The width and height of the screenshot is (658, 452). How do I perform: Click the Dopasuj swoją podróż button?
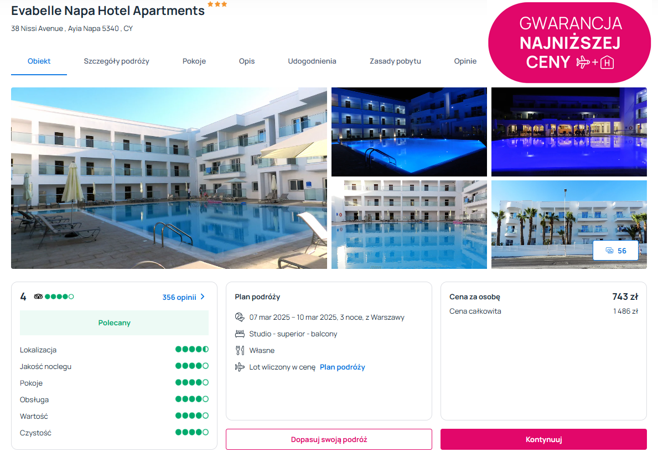click(x=329, y=439)
